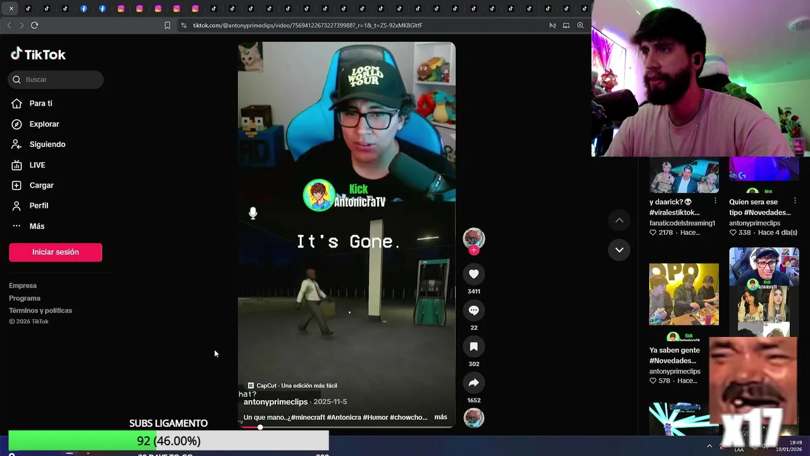
Task: Click the magnifier zoom icon in browser toolbar
Action: tap(580, 25)
